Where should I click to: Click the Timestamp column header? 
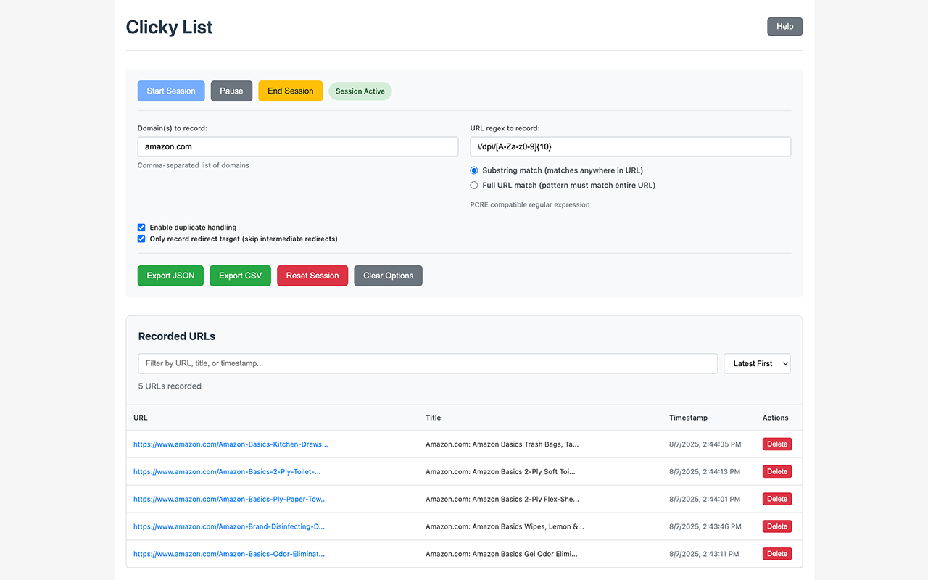pos(688,418)
